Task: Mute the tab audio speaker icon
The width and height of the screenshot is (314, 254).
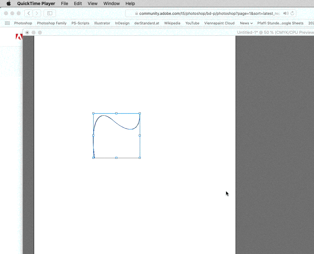Action: pos(286,13)
